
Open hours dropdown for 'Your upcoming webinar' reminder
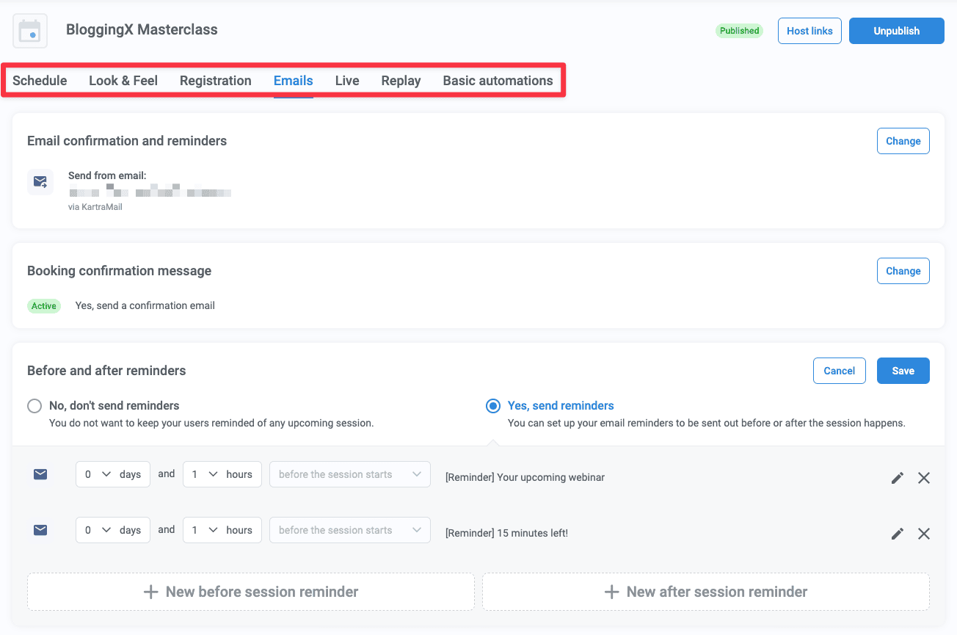point(222,474)
